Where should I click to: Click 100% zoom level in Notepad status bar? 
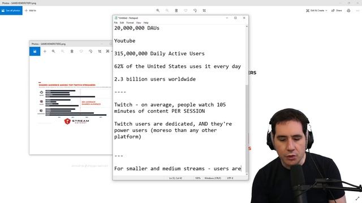(x=198, y=178)
